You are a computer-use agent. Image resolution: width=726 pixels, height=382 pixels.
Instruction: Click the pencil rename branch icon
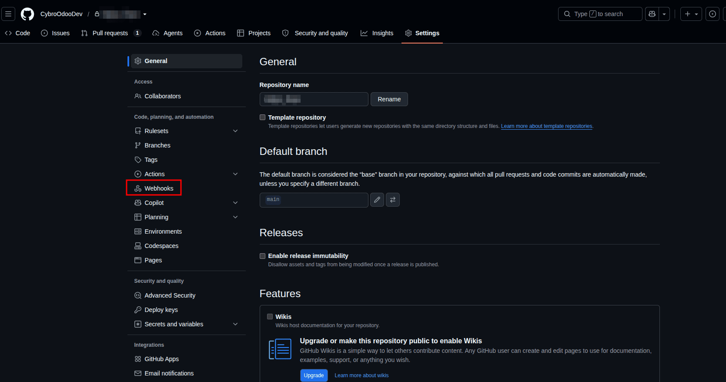pyautogui.click(x=377, y=200)
